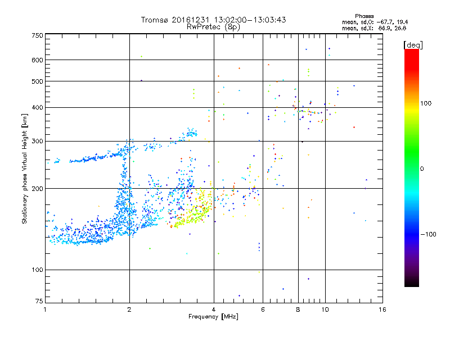Click the black bottom of the colorbar
Image resolution: width=450 pixels, height=337 pixels.
tap(412, 283)
